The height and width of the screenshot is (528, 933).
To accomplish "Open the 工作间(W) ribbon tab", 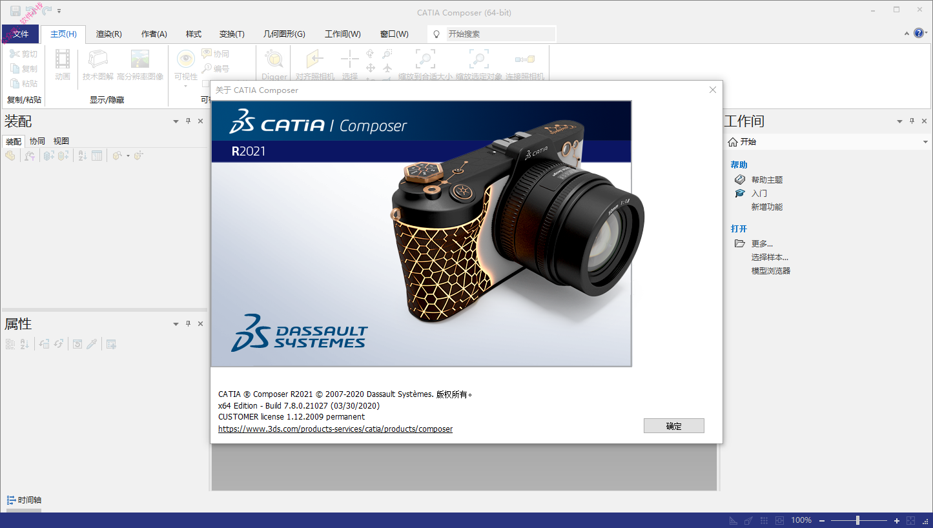I will (x=343, y=34).
